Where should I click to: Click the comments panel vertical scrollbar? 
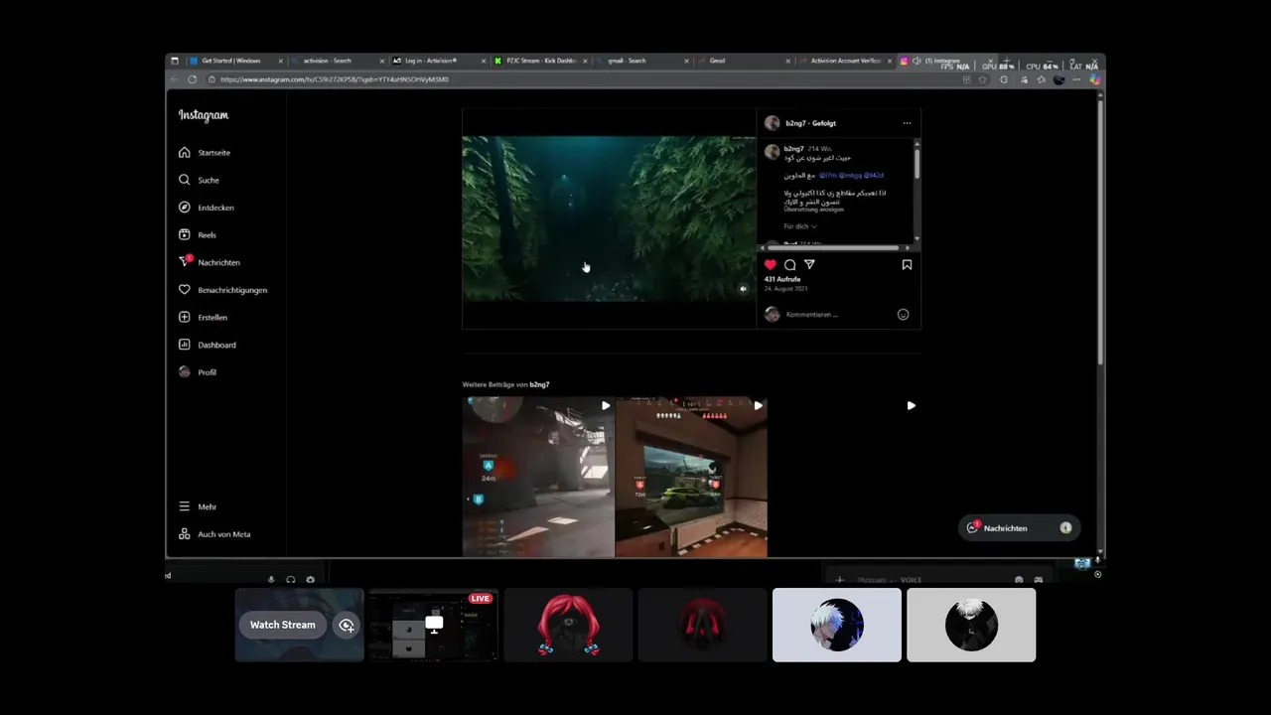click(917, 164)
